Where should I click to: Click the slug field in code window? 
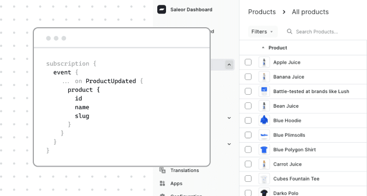coord(82,116)
